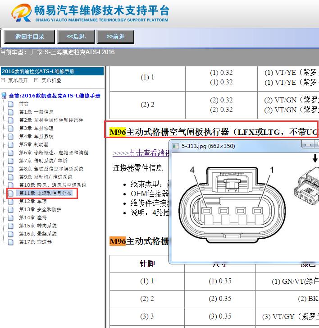The height and width of the screenshot is (328, 319).
Task: Click the platform logo icon
Action: click(x=21, y=13)
